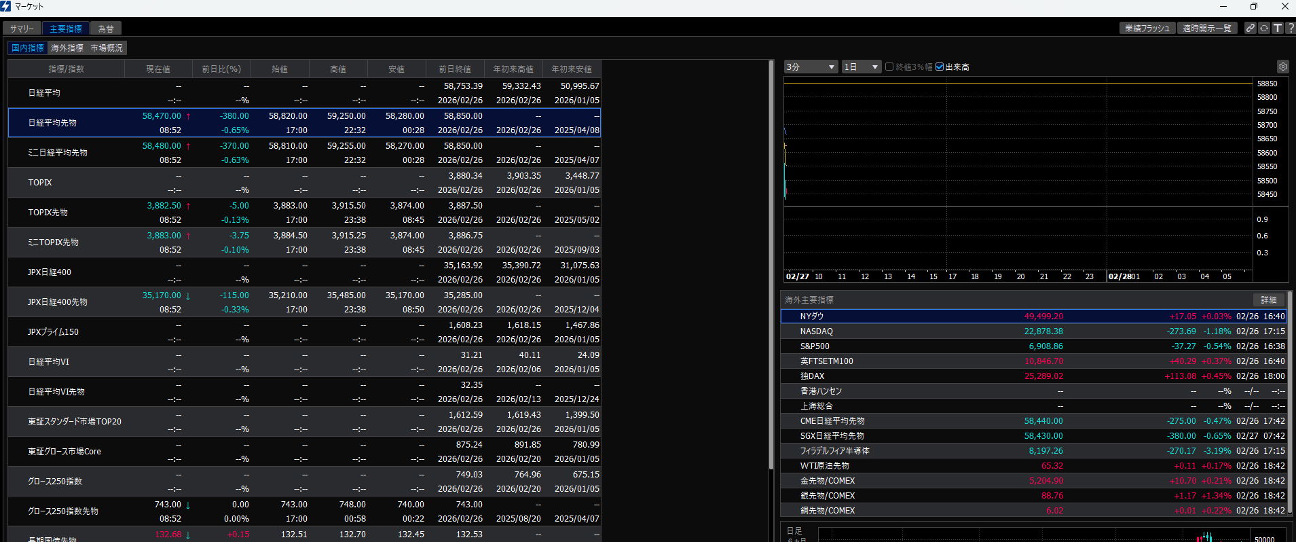Open chart settings gear icon

(1282, 67)
